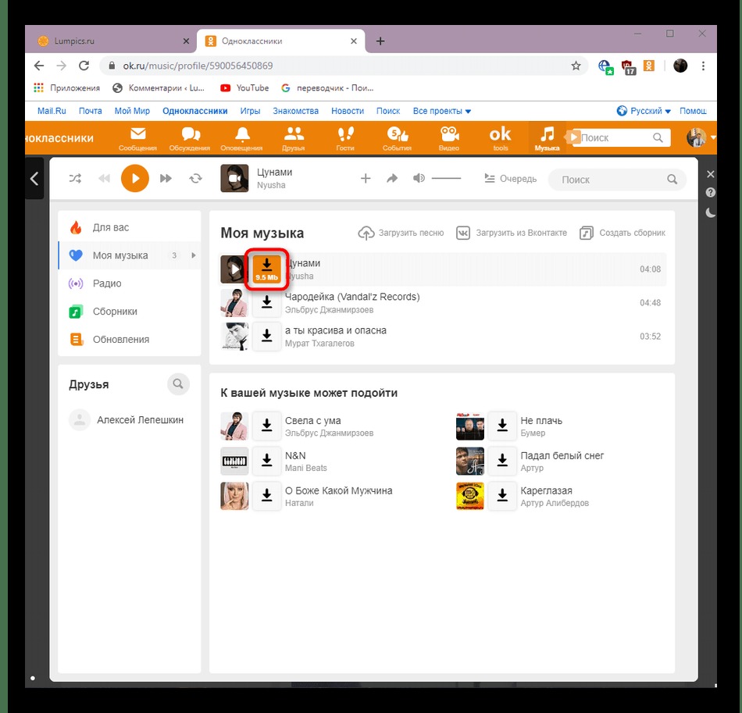Skip to the next track
Screen dimensions: 742x713
tap(166, 178)
